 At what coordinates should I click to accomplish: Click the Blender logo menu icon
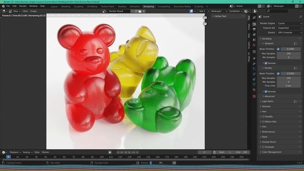click(3, 6)
